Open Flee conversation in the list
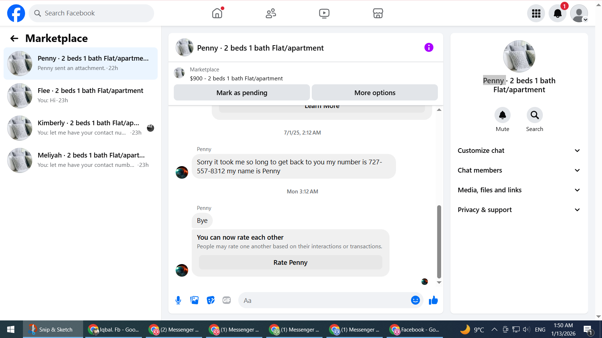The image size is (602, 338). pyautogui.click(x=81, y=96)
